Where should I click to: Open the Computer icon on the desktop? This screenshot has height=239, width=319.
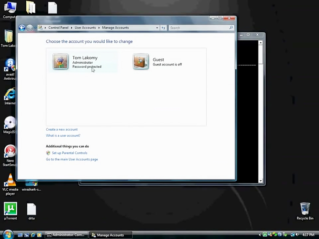click(10, 7)
